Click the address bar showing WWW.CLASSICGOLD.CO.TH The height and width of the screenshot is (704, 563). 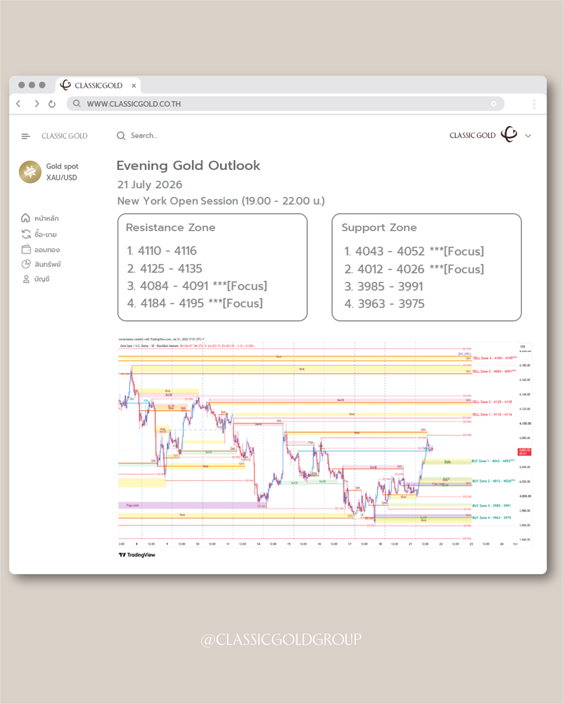click(285, 103)
